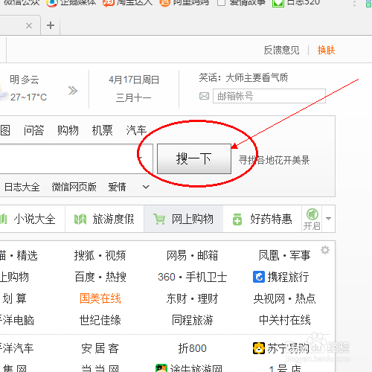Open 日志520 bookmark in bookmarks bar
The width and height of the screenshot is (372, 372).
pyautogui.click(x=296, y=2)
